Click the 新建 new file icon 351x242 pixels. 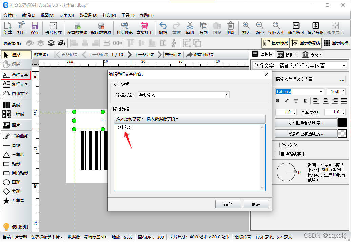[7, 28]
